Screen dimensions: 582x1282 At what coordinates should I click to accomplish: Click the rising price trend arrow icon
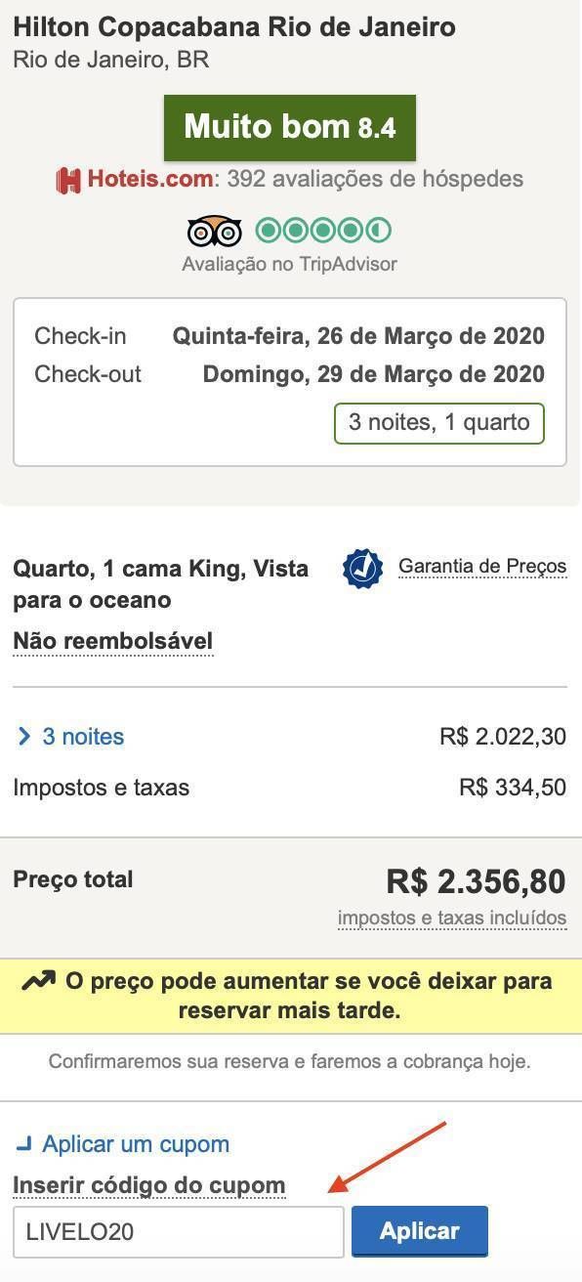[38, 981]
